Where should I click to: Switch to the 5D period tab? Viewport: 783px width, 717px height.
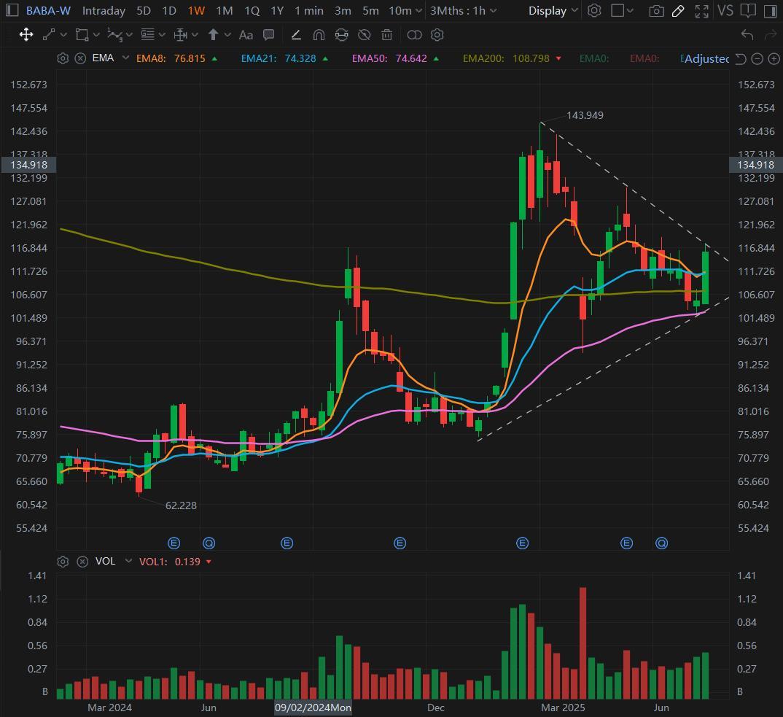click(144, 10)
